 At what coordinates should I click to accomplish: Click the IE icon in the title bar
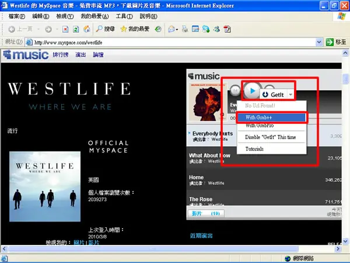coord(5,5)
